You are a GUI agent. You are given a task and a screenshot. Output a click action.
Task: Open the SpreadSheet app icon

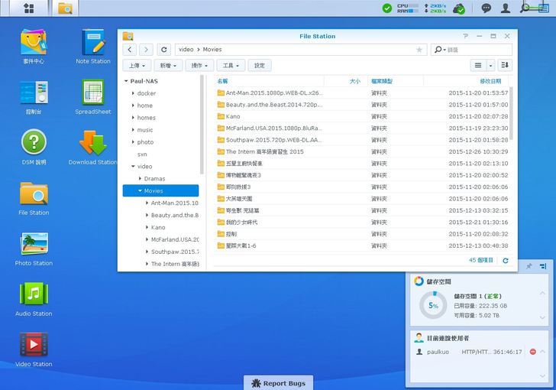tap(92, 93)
